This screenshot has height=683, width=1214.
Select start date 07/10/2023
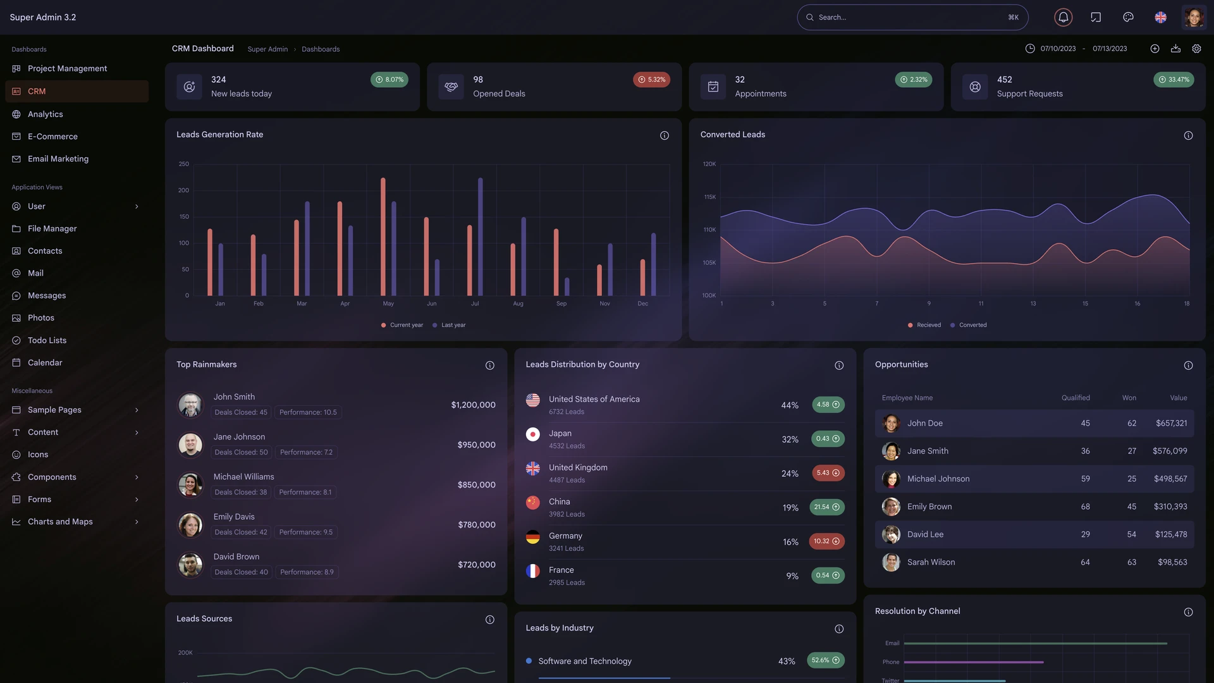pyautogui.click(x=1058, y=49)
